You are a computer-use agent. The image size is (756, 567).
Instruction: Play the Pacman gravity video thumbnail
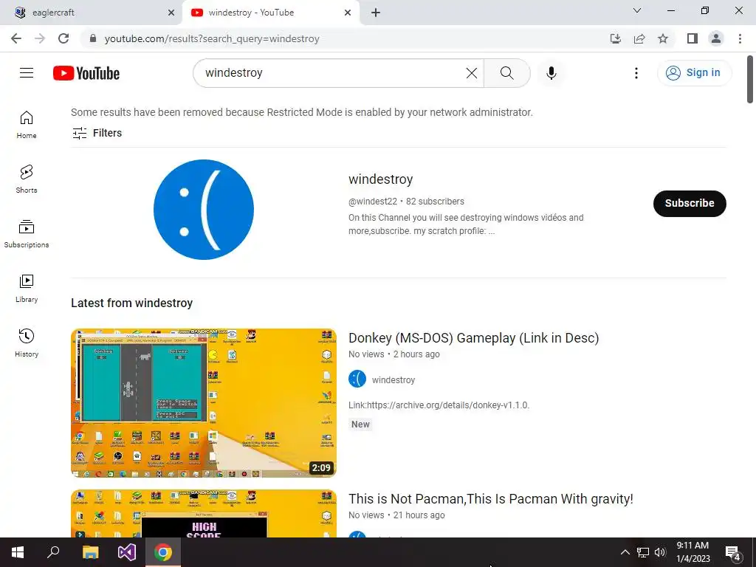tap(204, 514)
